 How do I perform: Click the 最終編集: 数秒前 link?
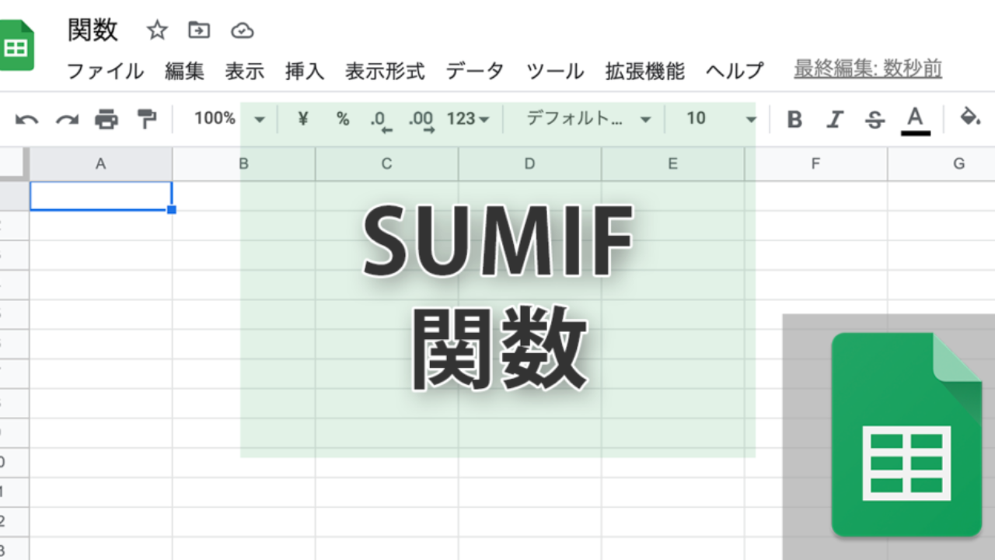(868, 69)
